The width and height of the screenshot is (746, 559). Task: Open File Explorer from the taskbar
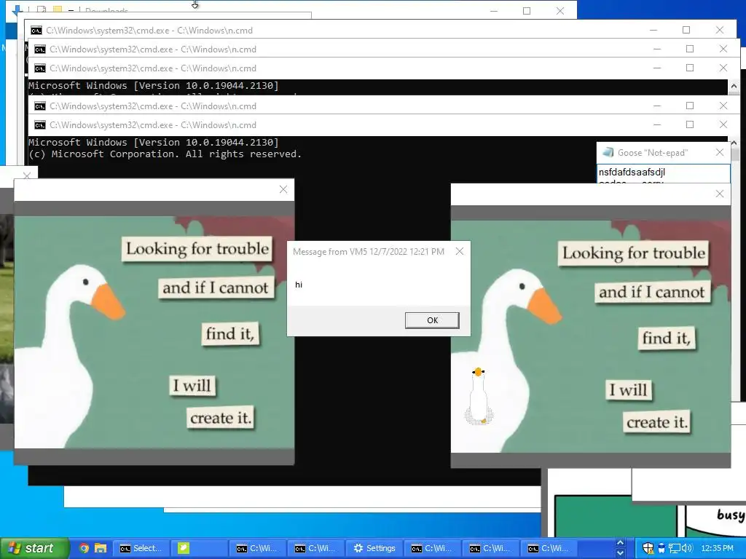pyautogui.click(x=101, y=548)
